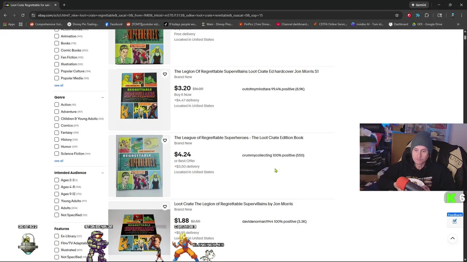The height and width of the screenshot is (262, 467).
Task: Go back using the browser back arrow
Action: pyautogui.click(x=5, y=15)
